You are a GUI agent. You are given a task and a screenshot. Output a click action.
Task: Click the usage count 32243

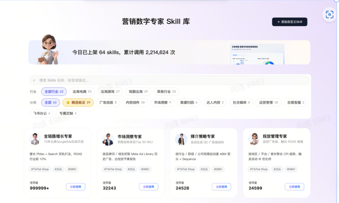pos(110,188)
